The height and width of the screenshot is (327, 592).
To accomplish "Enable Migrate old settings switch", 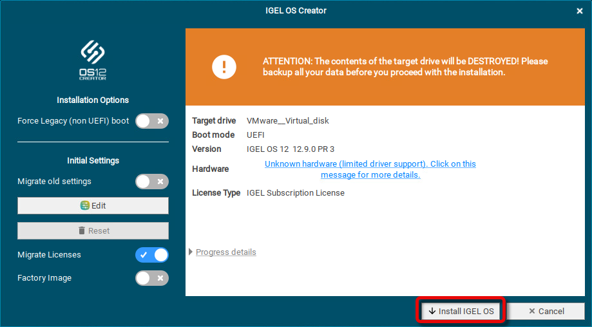I will 152,182.
